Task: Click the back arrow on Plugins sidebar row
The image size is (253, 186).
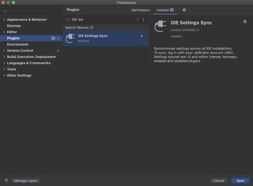Action: pyautogui.click(x=58, y=38)
